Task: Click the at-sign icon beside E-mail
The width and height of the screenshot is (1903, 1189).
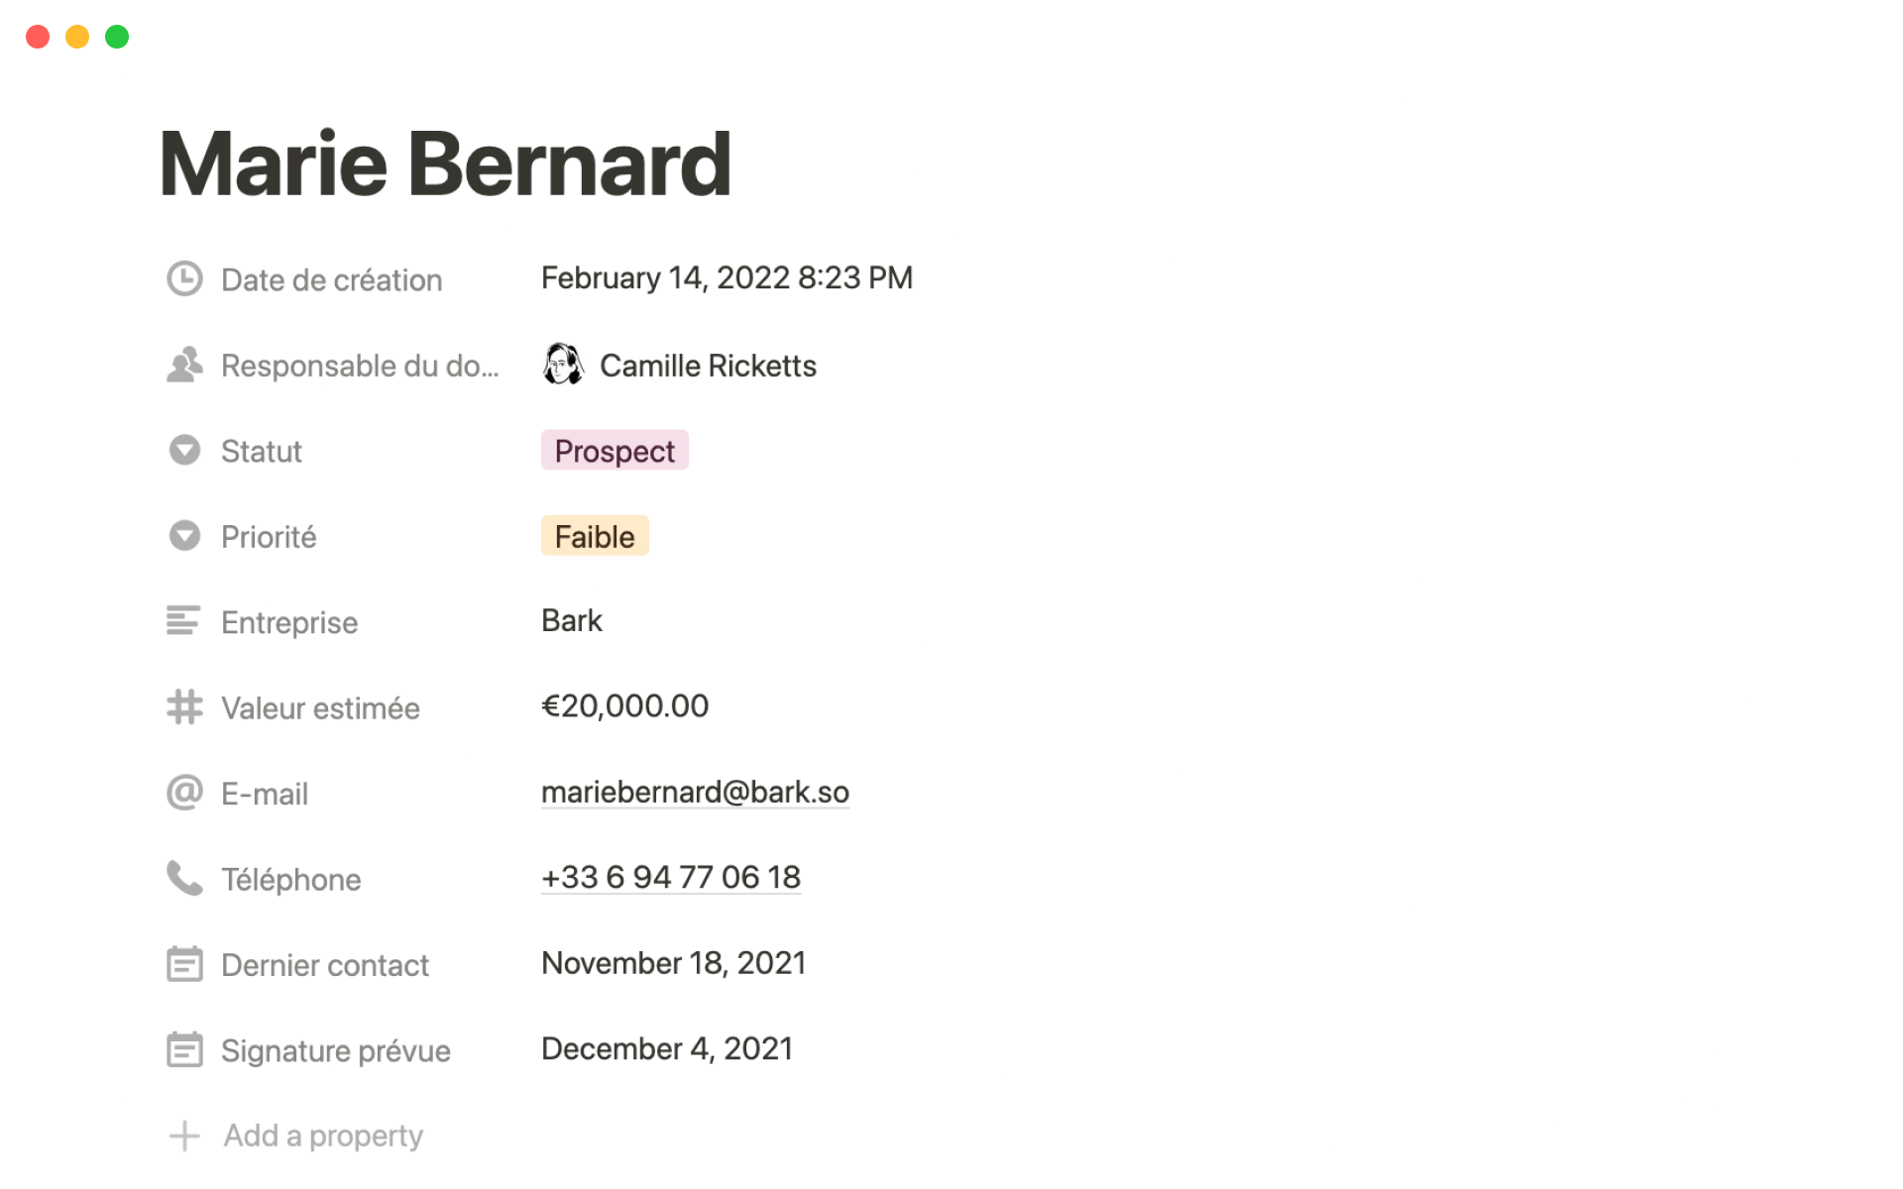Action: [x=184, y=793]
